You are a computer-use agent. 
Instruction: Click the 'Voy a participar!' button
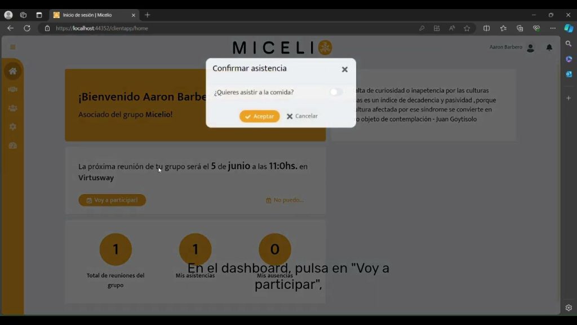point(112,200)
